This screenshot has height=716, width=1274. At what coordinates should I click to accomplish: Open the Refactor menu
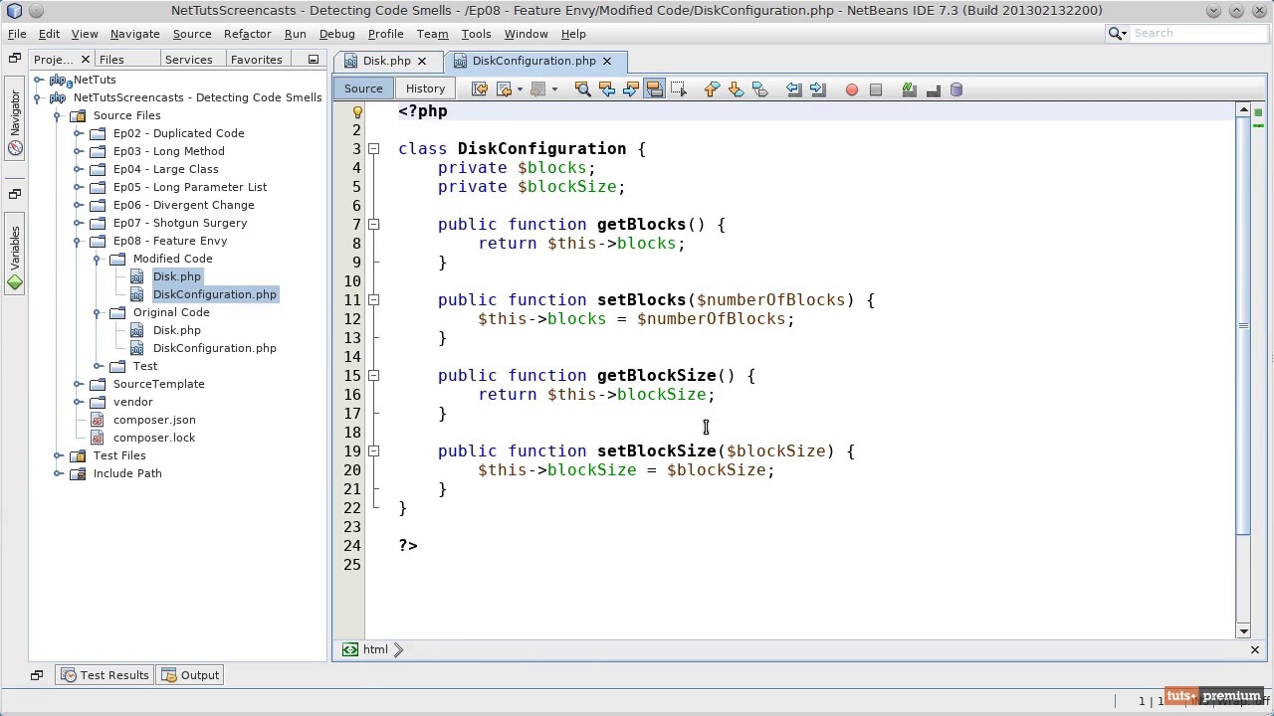point(247,33)
